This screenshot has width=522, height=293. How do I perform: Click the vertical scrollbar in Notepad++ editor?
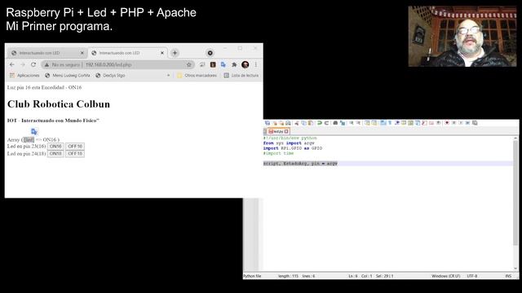pos(515,193)
